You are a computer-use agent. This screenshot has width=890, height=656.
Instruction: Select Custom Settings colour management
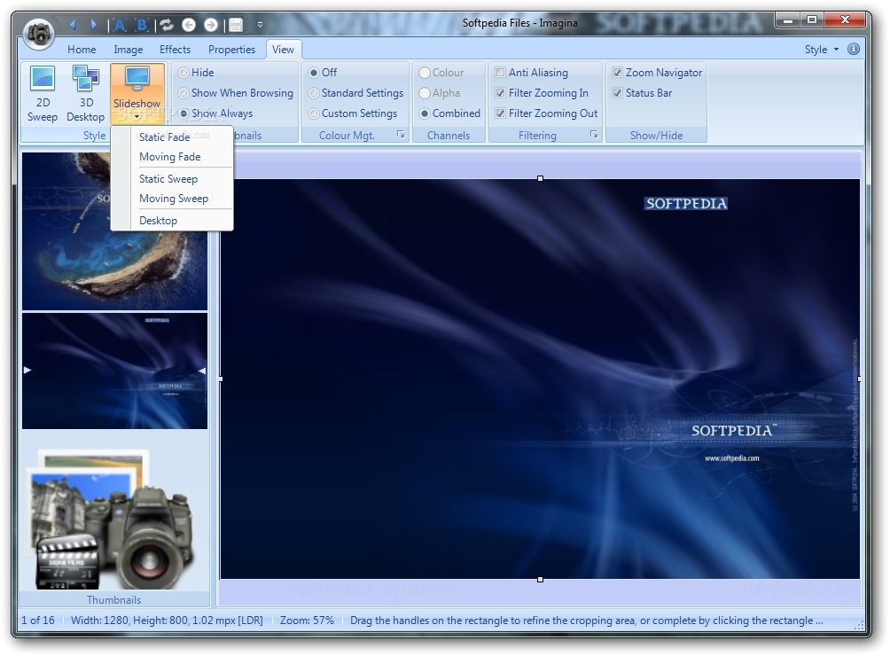coord(353,113)
